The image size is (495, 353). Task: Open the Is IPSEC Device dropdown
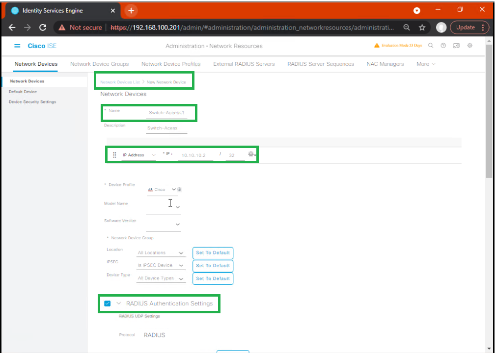coord(161,265)
